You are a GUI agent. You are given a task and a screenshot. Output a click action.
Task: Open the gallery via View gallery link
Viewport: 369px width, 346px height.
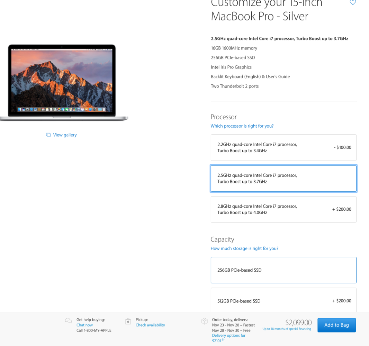click(x=65, y=135)
